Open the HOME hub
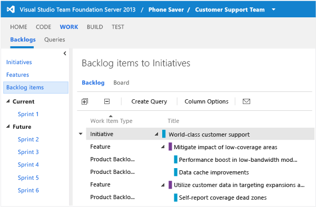Screen dimensions: 316x207 [18, 27]
